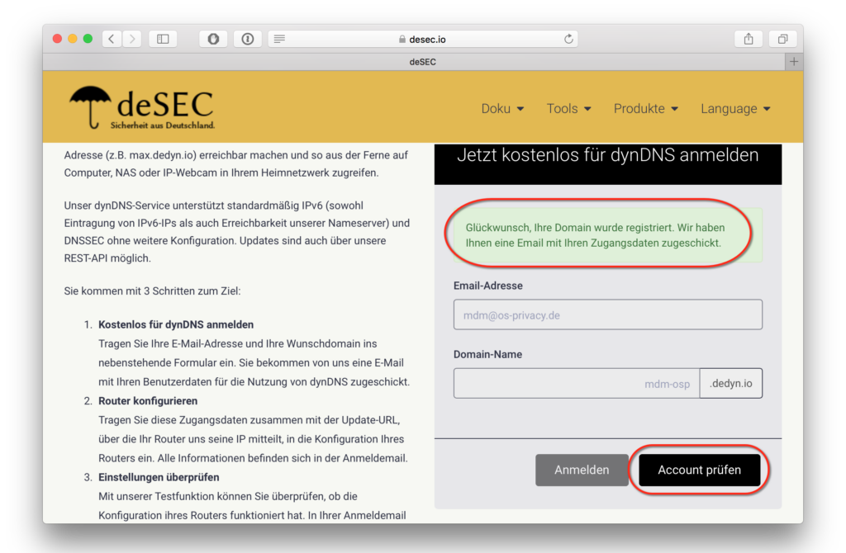Show the Safari sidebar

(x=163, y=39)
